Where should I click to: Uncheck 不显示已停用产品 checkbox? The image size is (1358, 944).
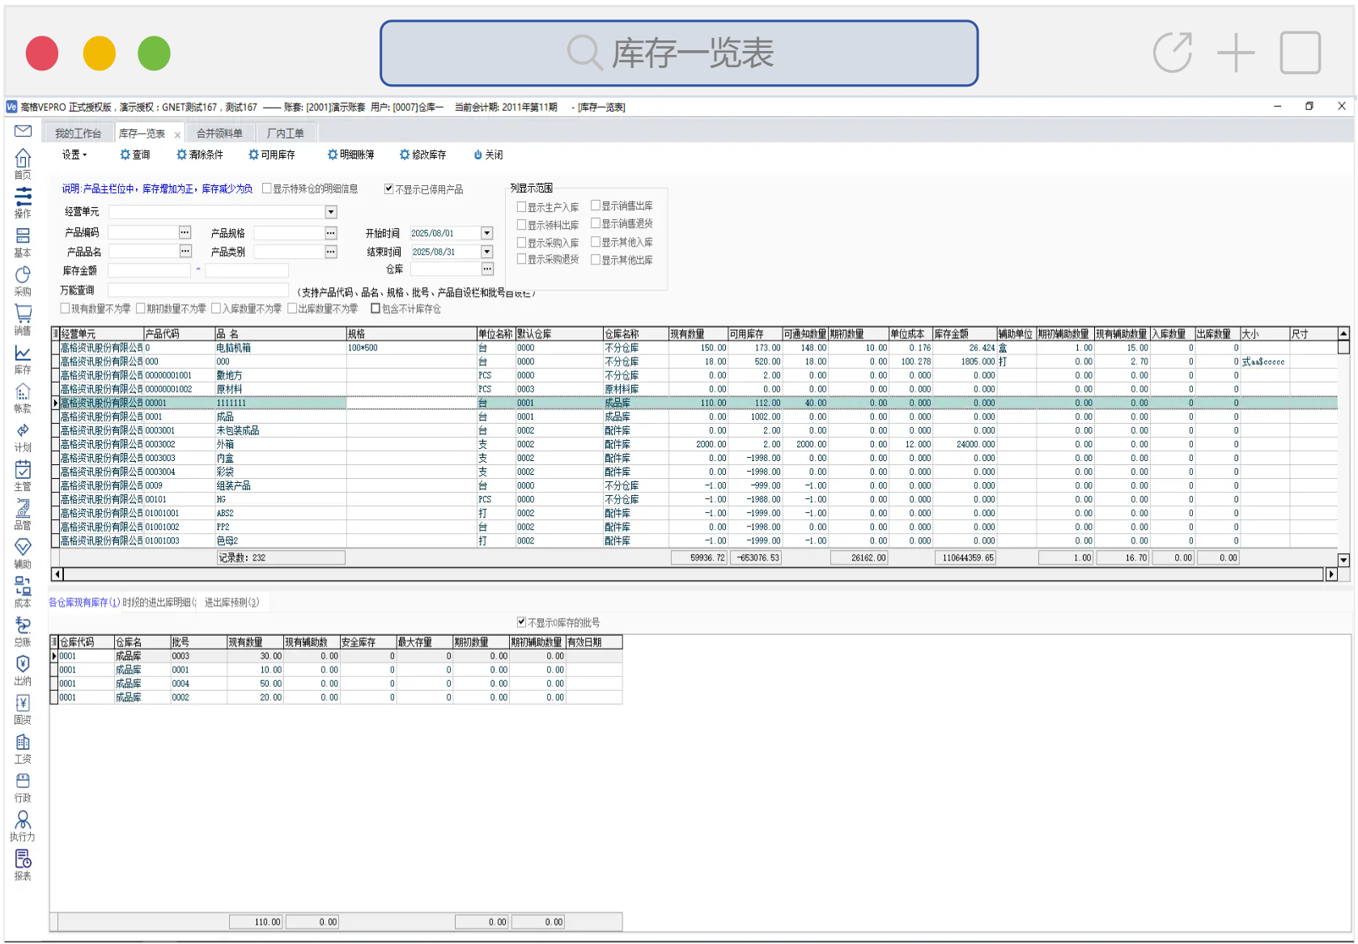[388, 189]
